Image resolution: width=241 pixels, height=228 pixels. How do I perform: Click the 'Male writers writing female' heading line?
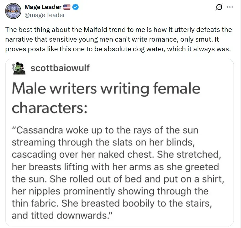tap(106, 89)
